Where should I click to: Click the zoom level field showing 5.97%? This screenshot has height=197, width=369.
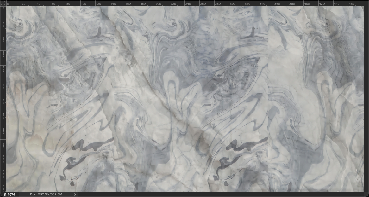coord(10,194)
